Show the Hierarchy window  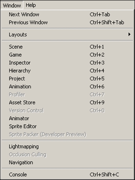point(67,71)
